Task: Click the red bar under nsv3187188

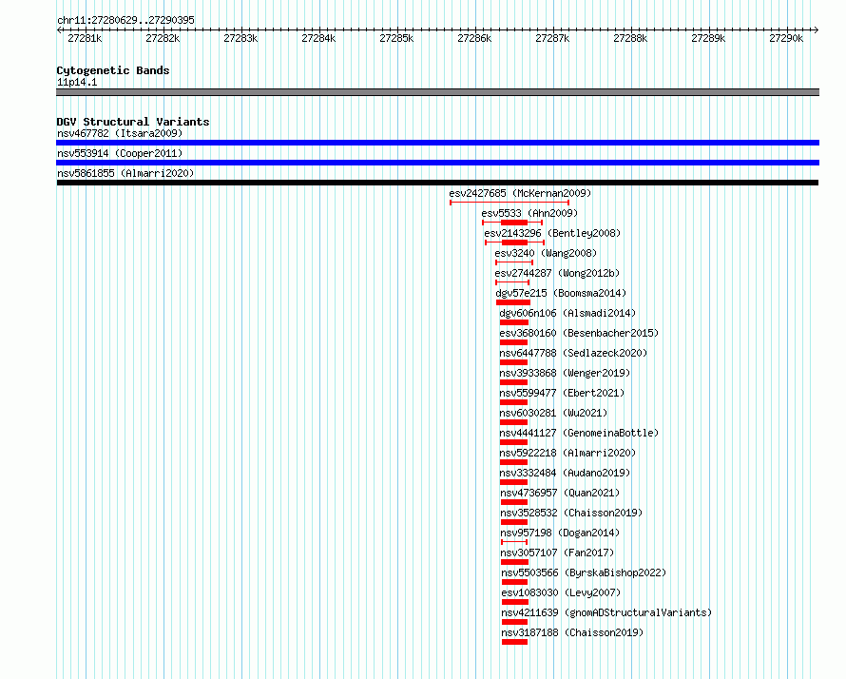Action: (x=514, y=642)
